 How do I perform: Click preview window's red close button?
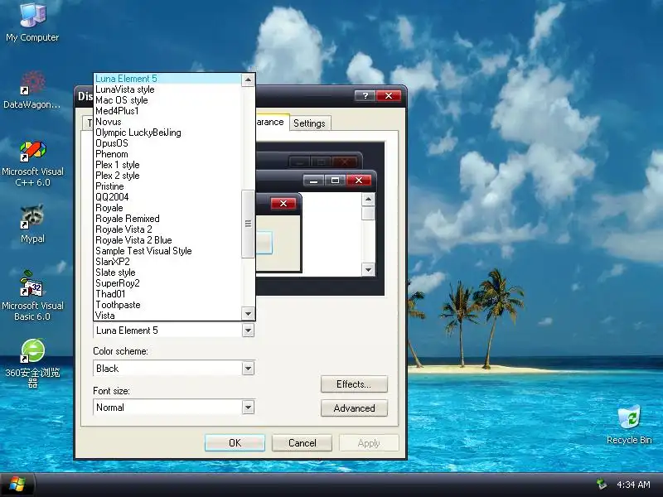[359, 181]
